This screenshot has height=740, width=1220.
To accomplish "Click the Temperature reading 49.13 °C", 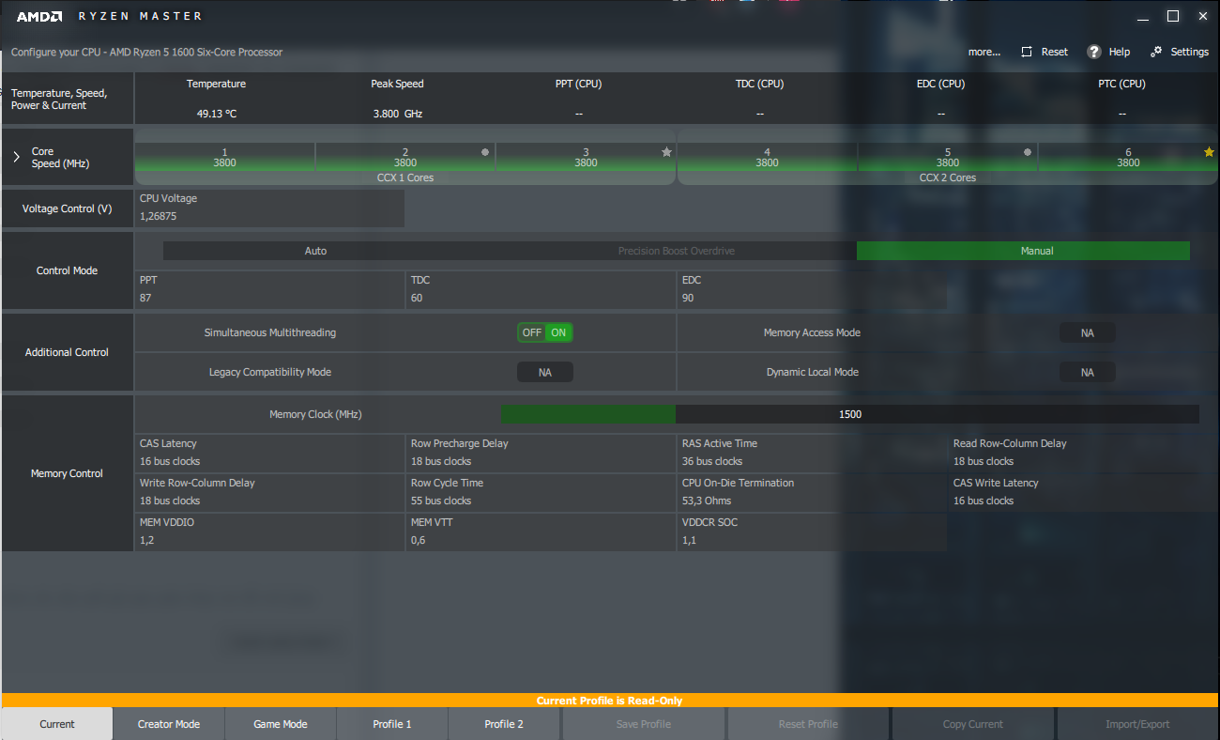I will [216, 114].
